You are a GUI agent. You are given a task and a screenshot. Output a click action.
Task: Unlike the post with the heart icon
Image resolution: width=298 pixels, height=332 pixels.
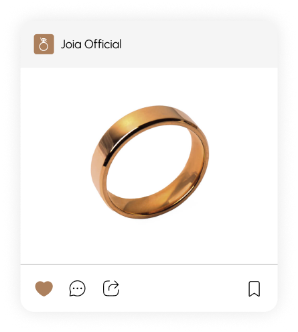click(44, 288)
